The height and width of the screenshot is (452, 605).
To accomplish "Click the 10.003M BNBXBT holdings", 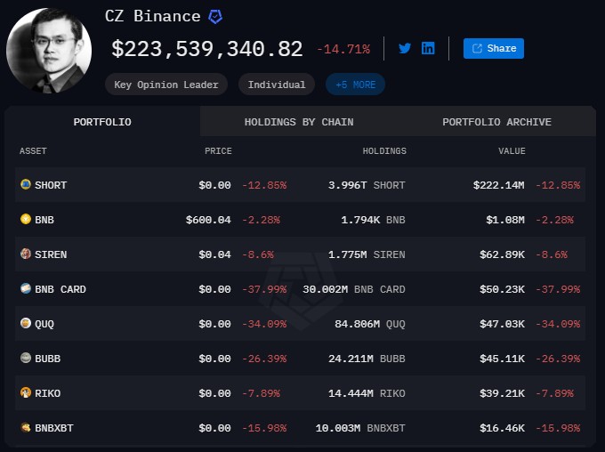I will click(x=360, y=429).
